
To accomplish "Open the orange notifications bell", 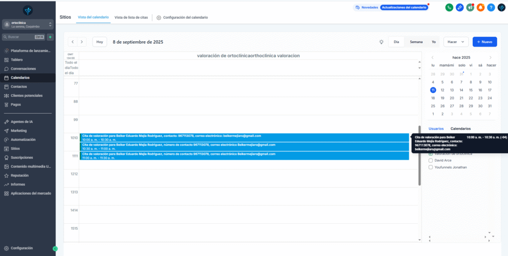I will point(480,7).
